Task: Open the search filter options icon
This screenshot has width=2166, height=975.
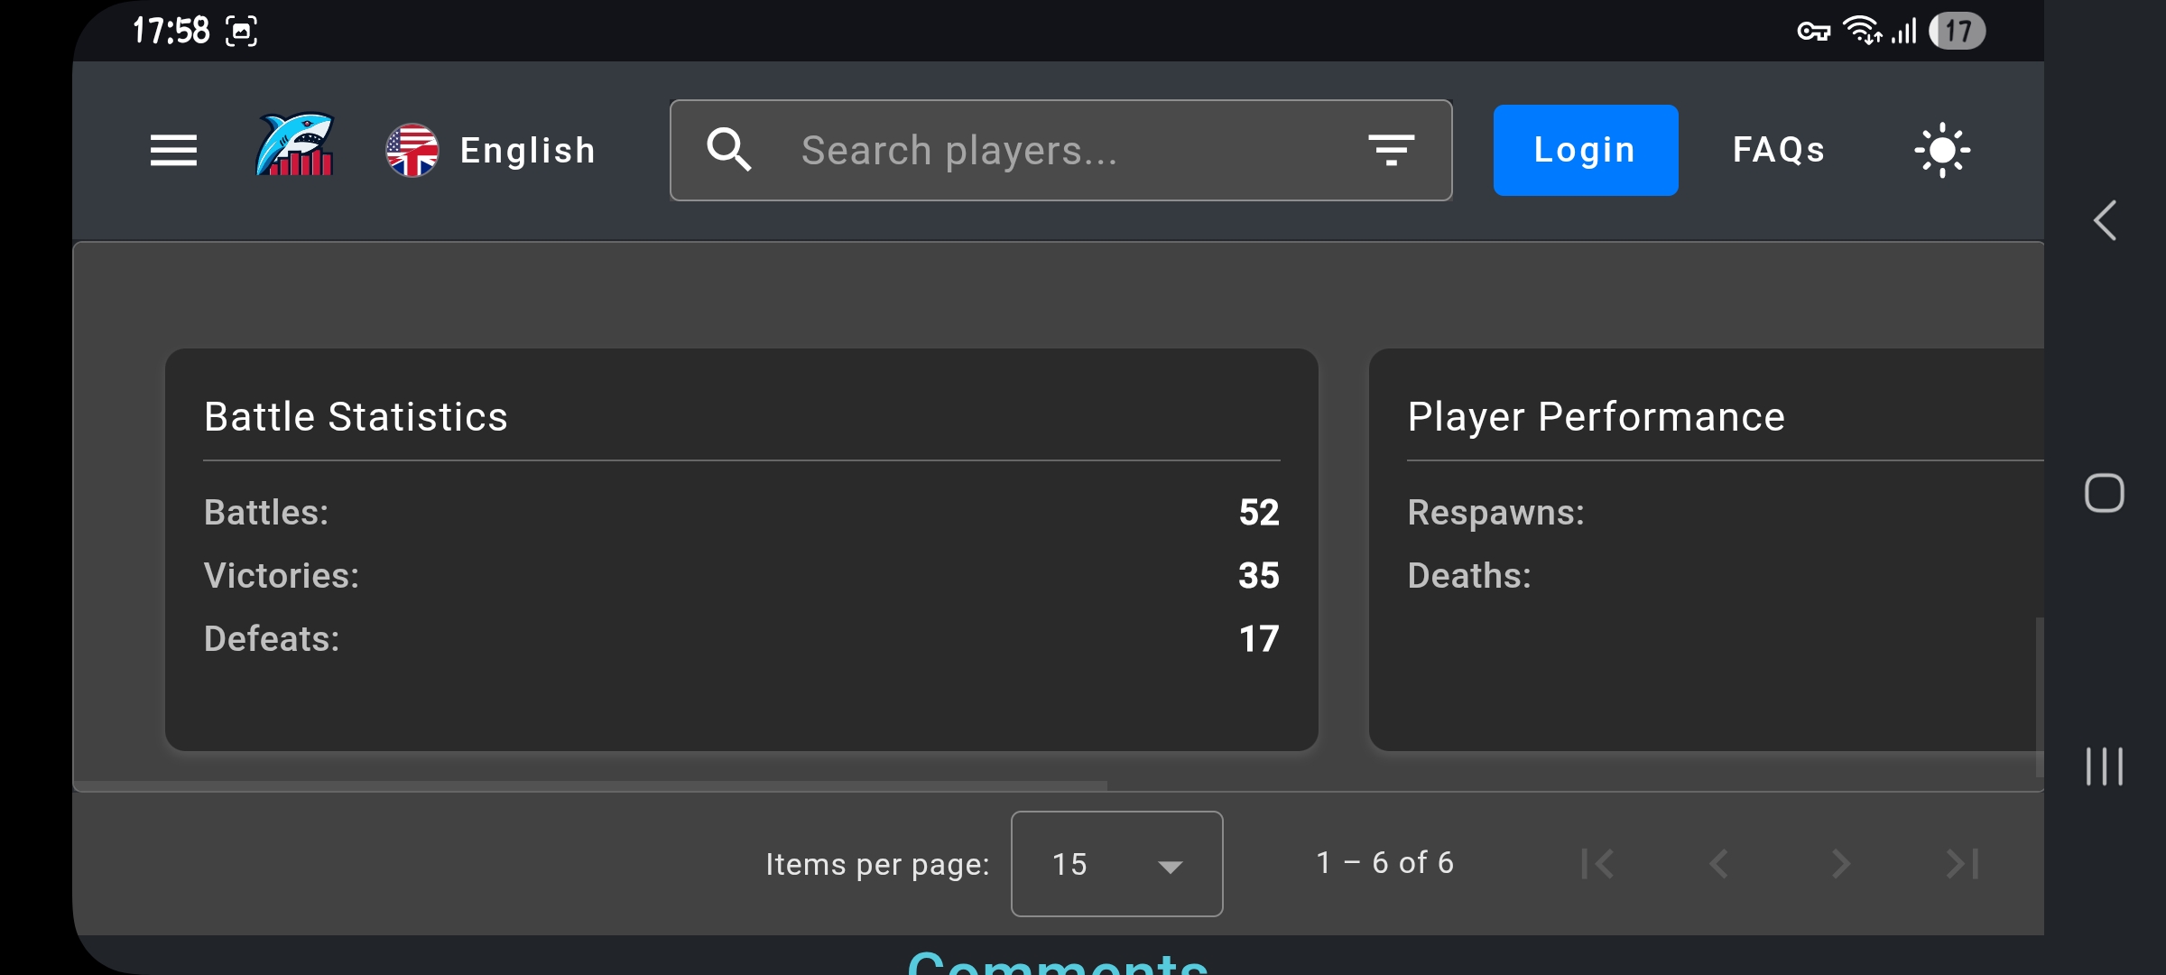Action: [1391, 150]
